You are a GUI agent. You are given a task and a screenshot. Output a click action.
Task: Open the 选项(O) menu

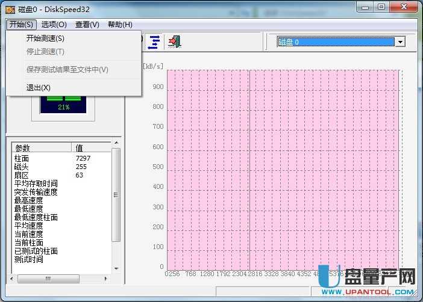point(54,24)
